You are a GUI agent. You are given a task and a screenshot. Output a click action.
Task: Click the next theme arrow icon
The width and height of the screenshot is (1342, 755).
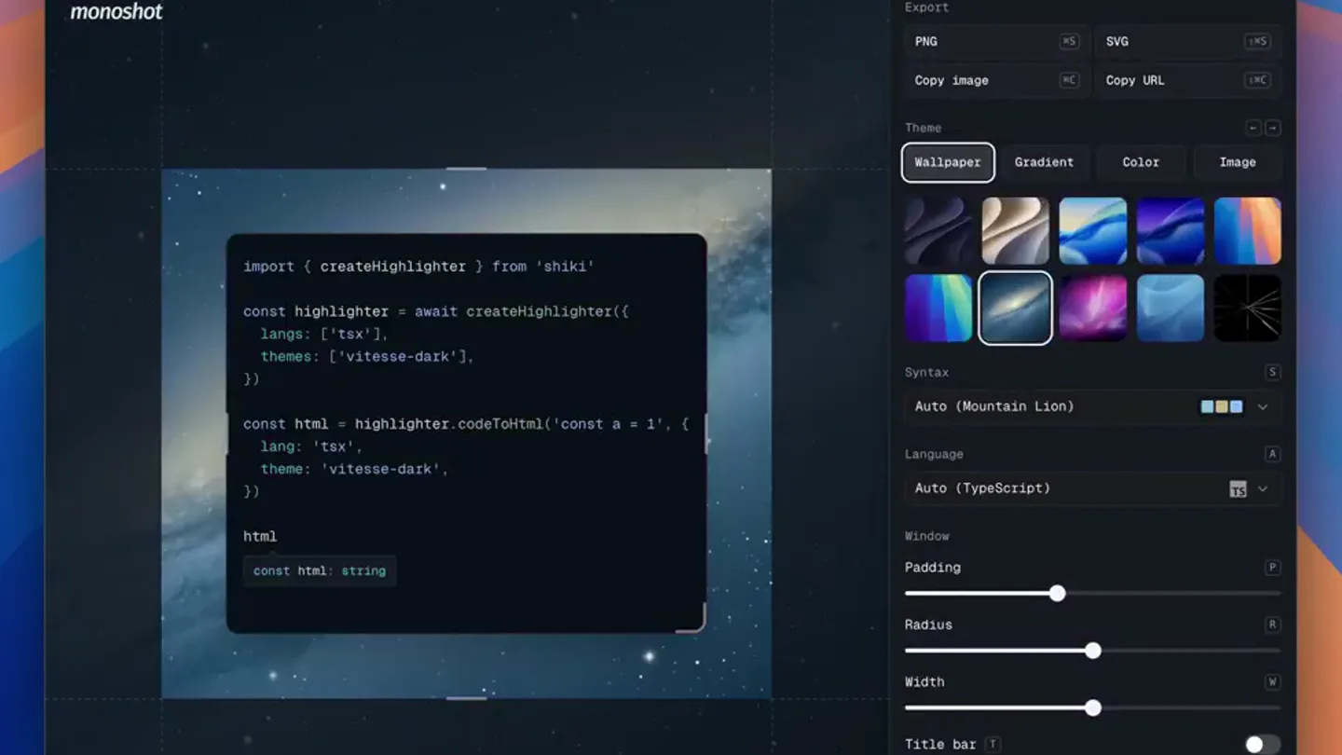(x=1273, y=128)
